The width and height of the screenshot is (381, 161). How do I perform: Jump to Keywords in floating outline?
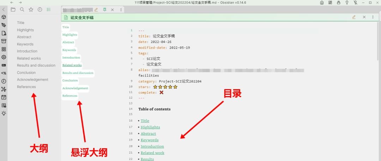[69, 50]
